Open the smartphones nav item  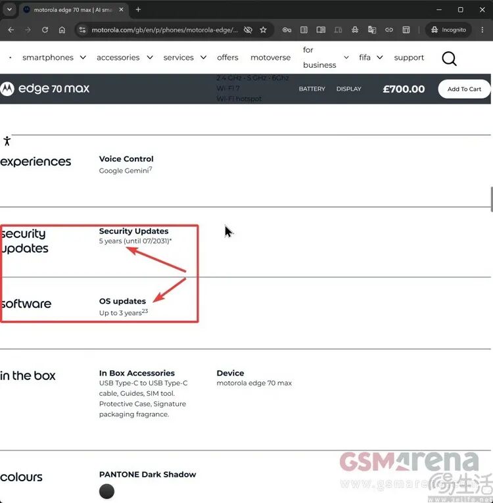(48, 57)
